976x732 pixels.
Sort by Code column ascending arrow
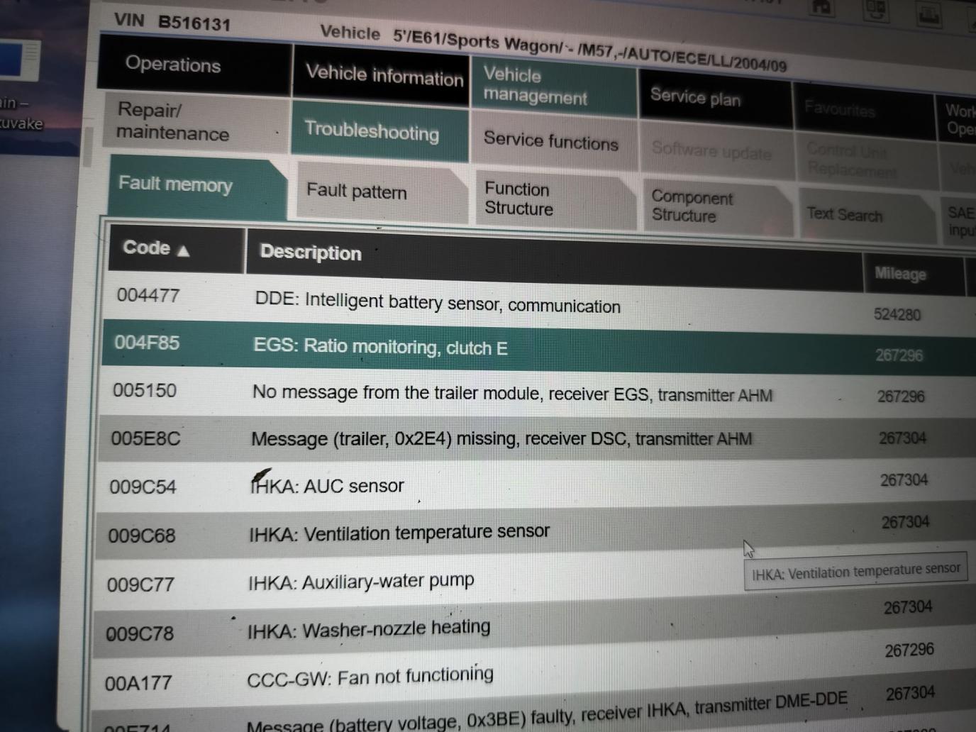click(184, 250)
